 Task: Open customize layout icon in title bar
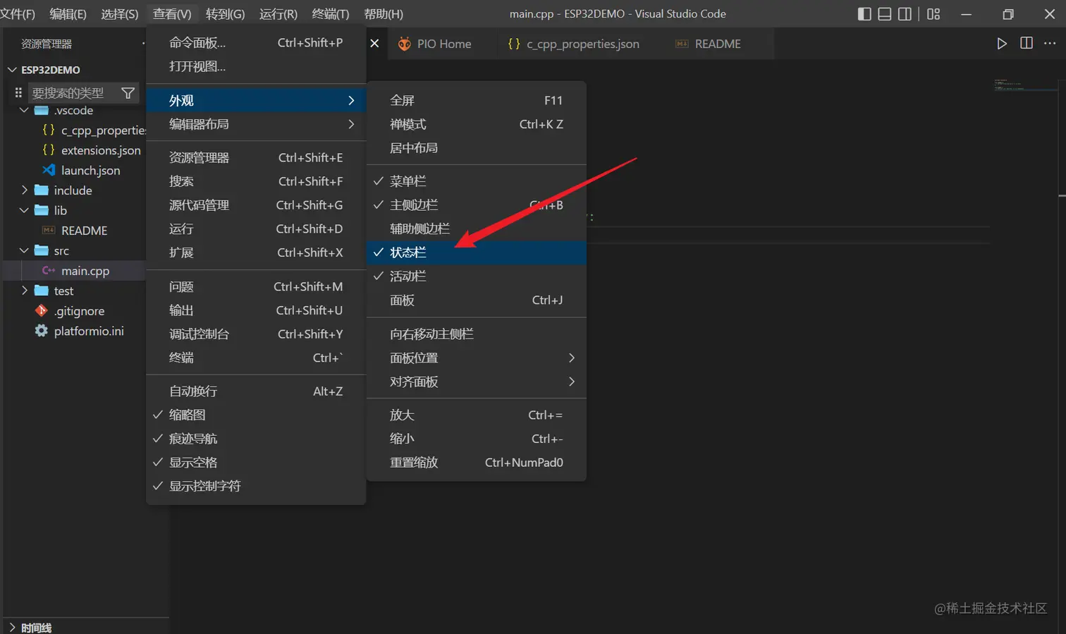pyautogui.click(x=933, y=14)
